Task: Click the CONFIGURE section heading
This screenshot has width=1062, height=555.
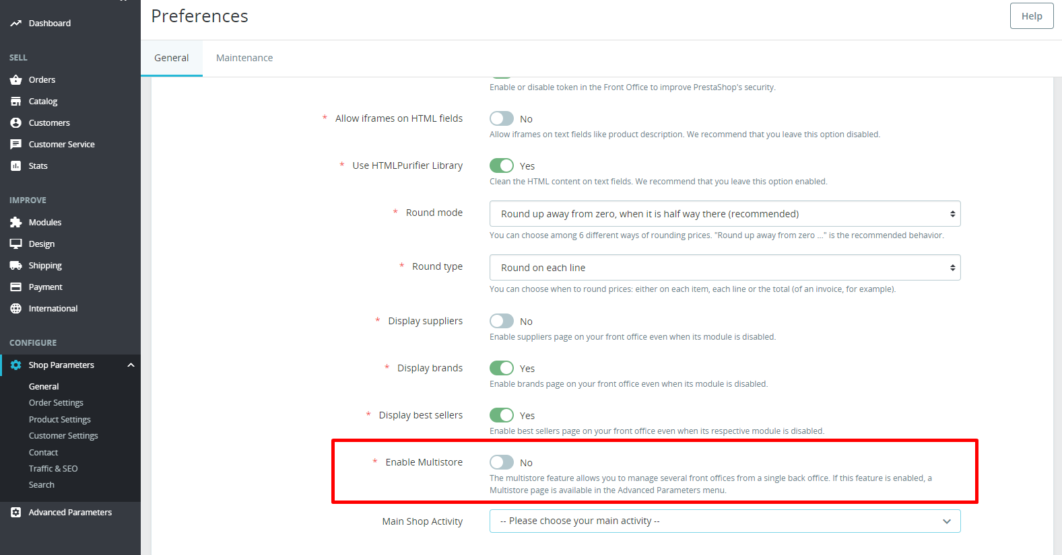Action: pyautogui.click(x=33, y=343)
